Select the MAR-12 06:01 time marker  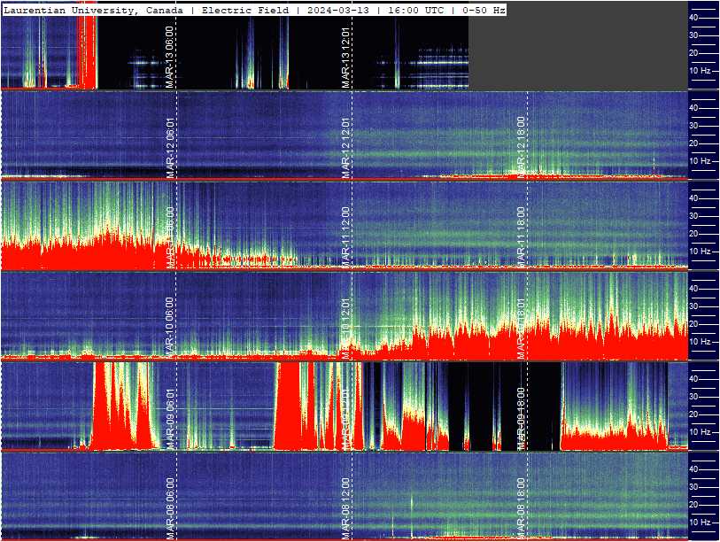point(169,147)
